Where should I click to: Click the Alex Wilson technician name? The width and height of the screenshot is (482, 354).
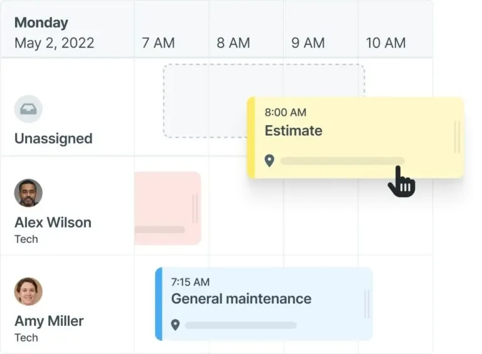[x=53, y=222]
